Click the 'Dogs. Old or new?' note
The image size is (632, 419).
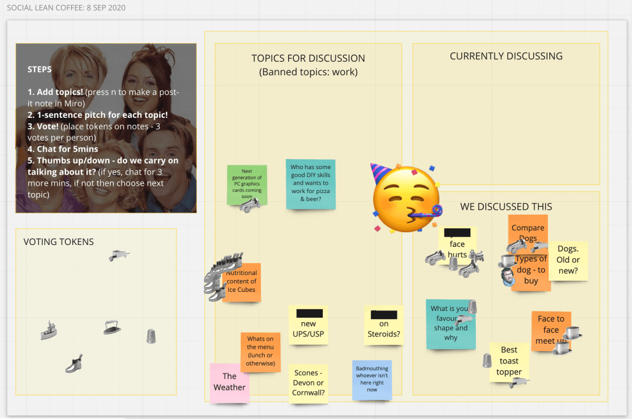[569, 260]
